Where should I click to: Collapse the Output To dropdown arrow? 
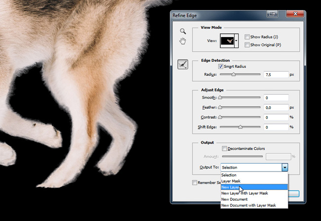(285, 168)
